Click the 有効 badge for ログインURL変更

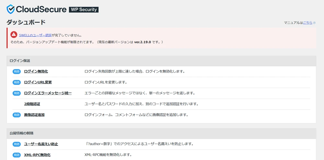pos(17,82)
